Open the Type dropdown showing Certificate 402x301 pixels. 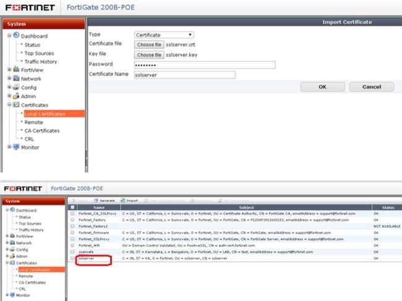(164, 35)
